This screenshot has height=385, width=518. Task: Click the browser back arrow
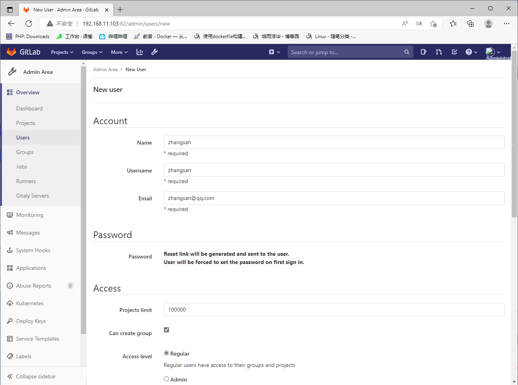tap(11, 24)
